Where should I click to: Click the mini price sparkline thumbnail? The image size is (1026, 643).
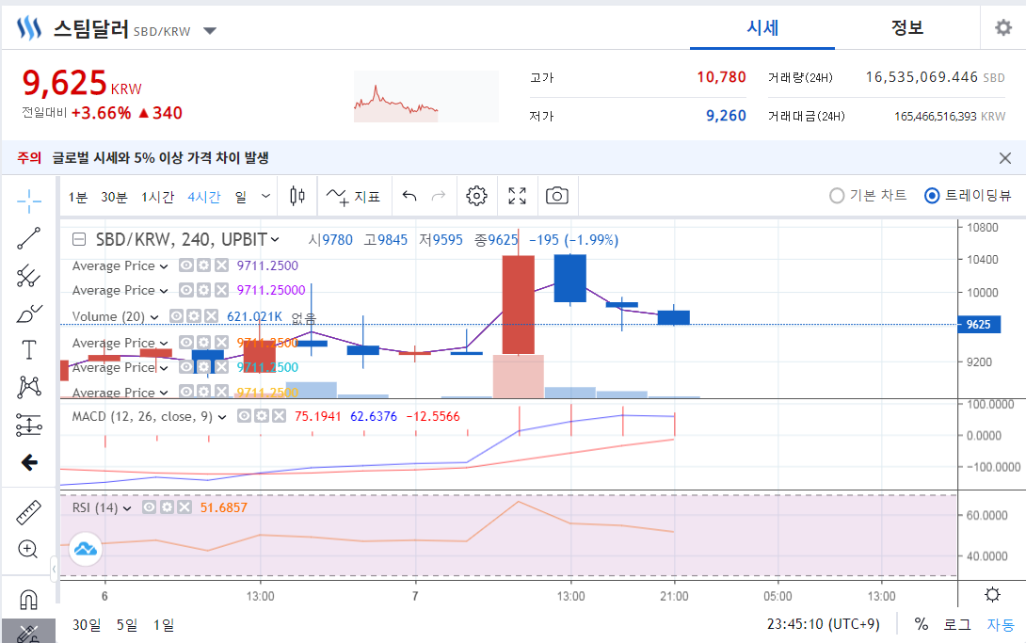pos(426,97)
